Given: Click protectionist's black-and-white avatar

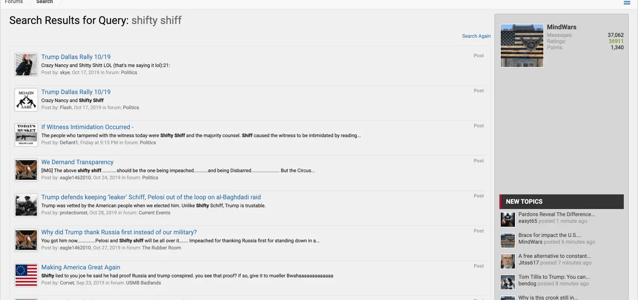Looking at the screenshot, I should [x=26, y=205].
